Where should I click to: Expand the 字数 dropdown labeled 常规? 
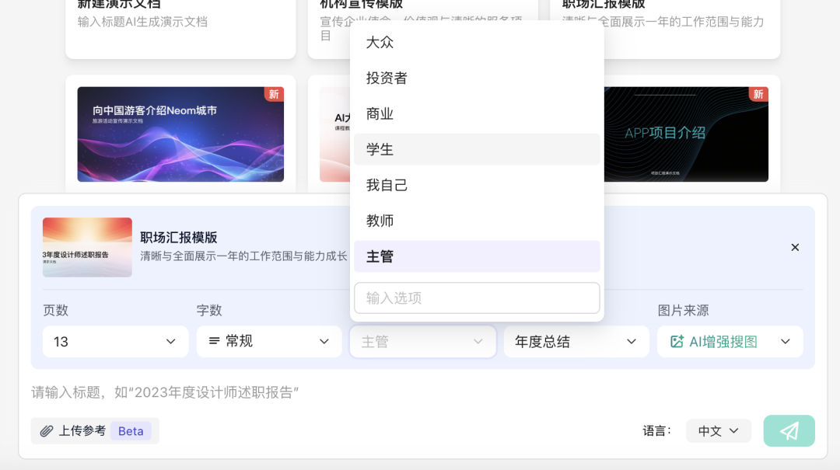pos(268,341)
